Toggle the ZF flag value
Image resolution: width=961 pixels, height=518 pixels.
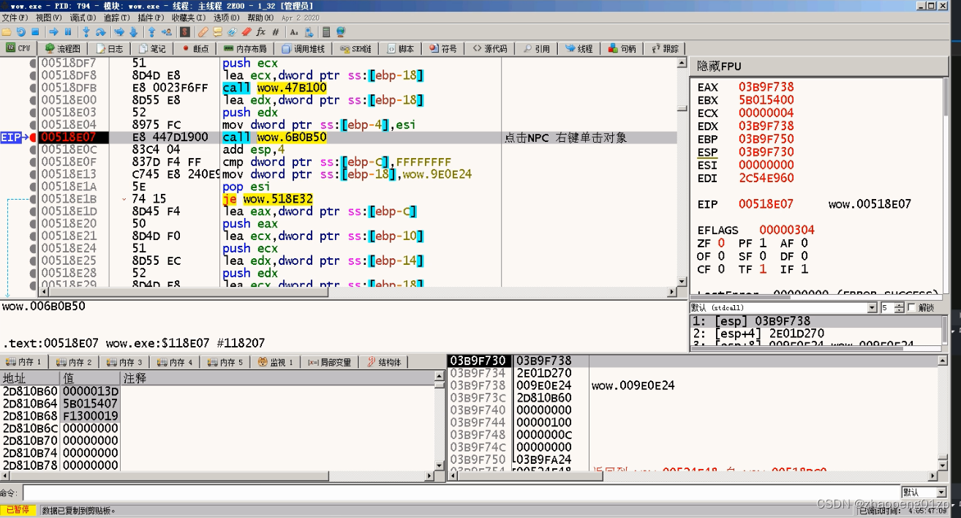(x=721, y=243)
